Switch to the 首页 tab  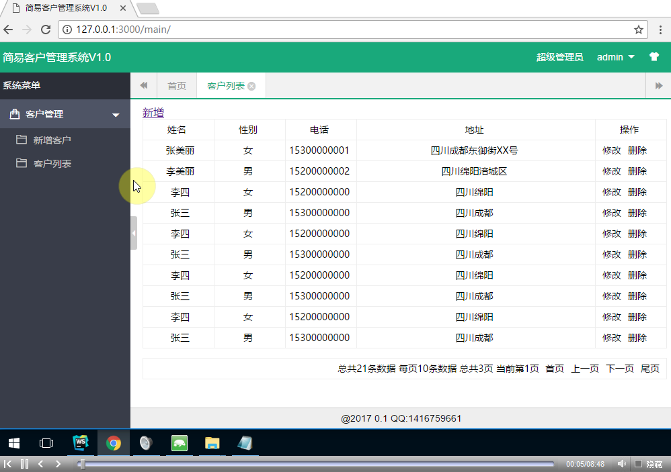pyautogui.click(x=176, y=85)
